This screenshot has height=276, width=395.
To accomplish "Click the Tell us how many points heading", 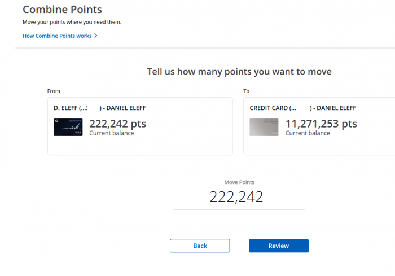I will (239, 72).
